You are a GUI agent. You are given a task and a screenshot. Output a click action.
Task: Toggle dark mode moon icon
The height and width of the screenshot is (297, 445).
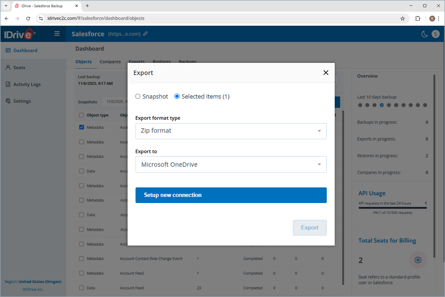[x=424, y=34]
